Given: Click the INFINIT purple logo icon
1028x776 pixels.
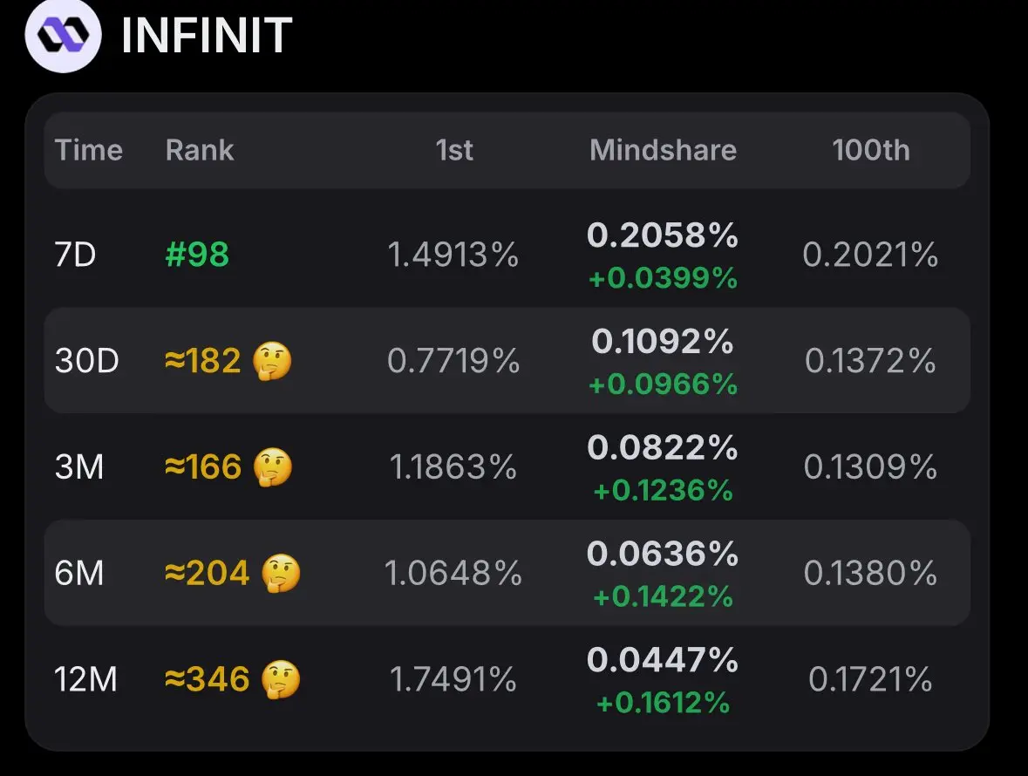Looking at the screenshot, I should 63,35.
